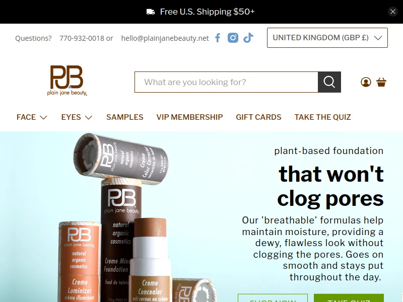
Task: Open the Instagram profile icon
Action: click(233, 38)
